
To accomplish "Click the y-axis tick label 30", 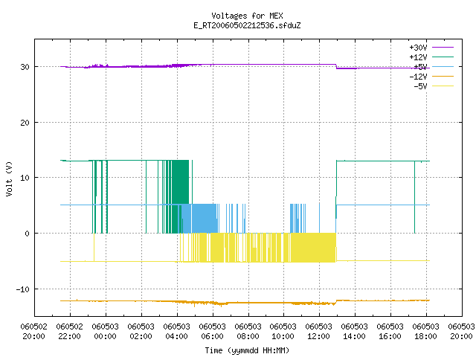I will [25, 67].
